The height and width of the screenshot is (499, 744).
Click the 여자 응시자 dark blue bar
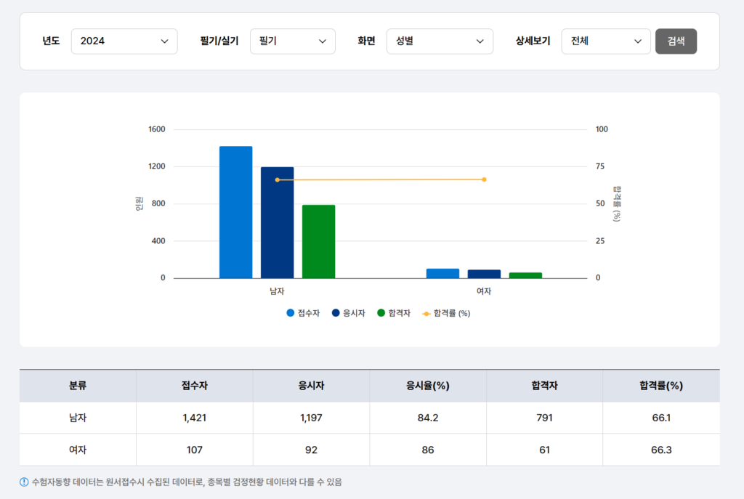point(484,274)
